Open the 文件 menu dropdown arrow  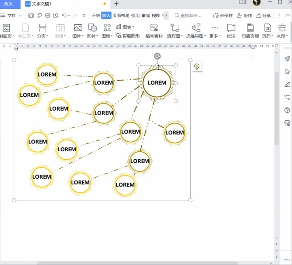click(x=20, y=15)
